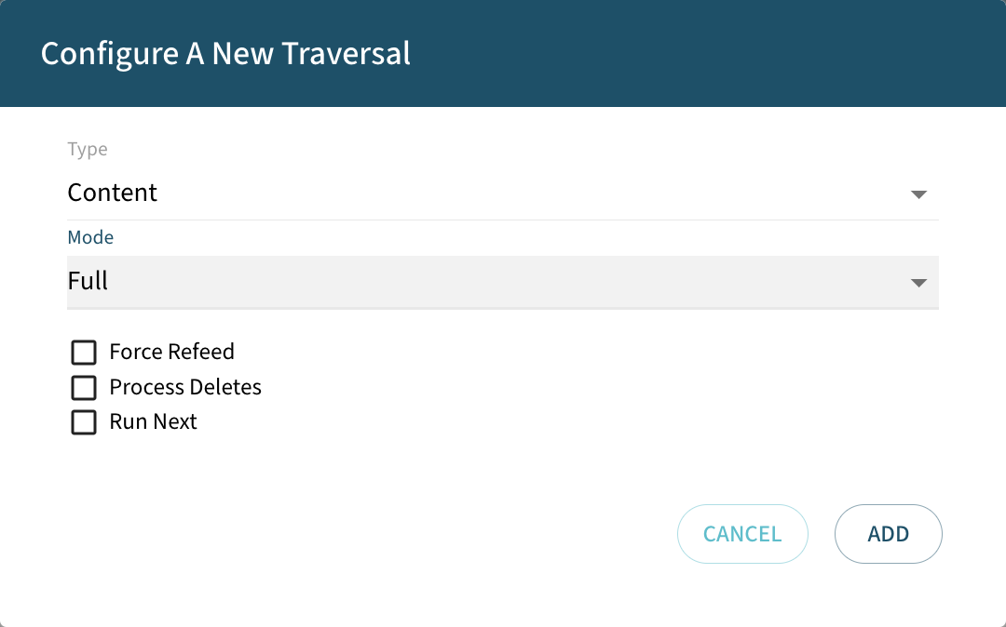Confirm the traversal with ADD
This screenshot has width=1006, height=627.
pyautogui.click(x=888, y=533)
